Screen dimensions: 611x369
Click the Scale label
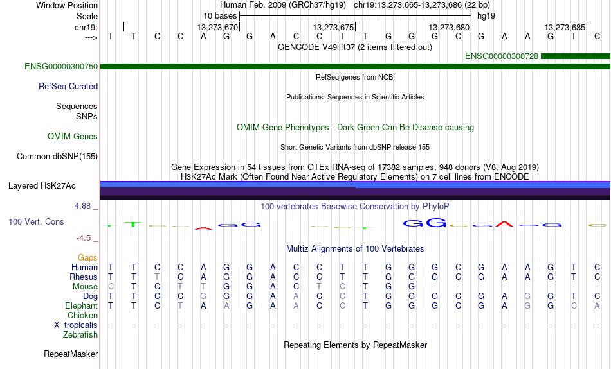coord(87,16)
